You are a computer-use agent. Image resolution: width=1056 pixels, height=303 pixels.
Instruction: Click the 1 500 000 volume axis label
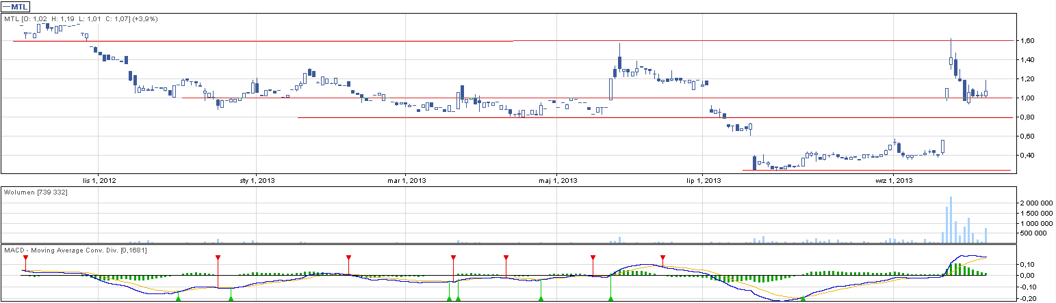(x=1036, y=214)
